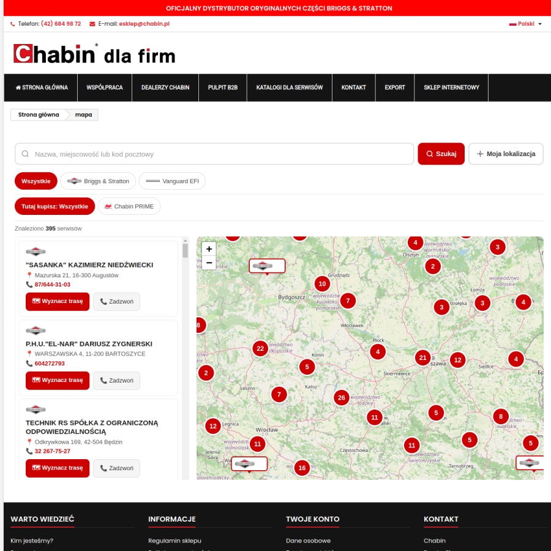551x551 pixels.
Task: Click cluster marker 10 near Grudziądz
Action: point(322,284)
